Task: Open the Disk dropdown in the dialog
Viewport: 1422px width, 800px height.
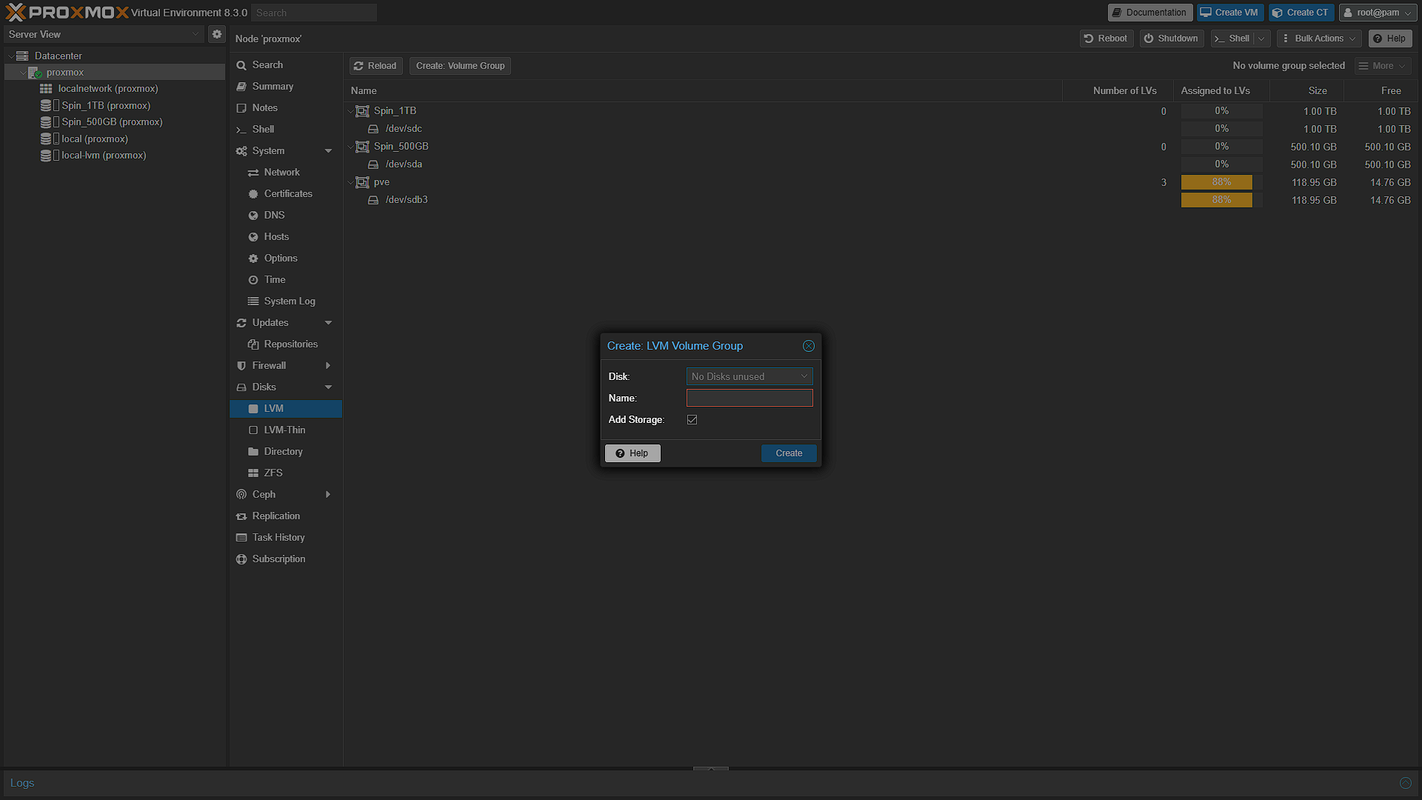Action: click(804, 376)
